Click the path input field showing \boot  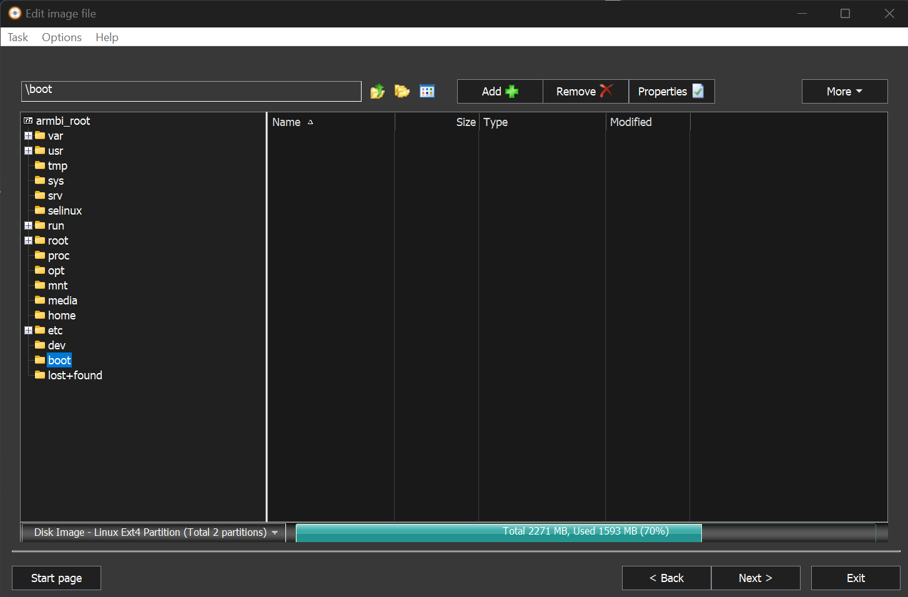click(191, 91)
